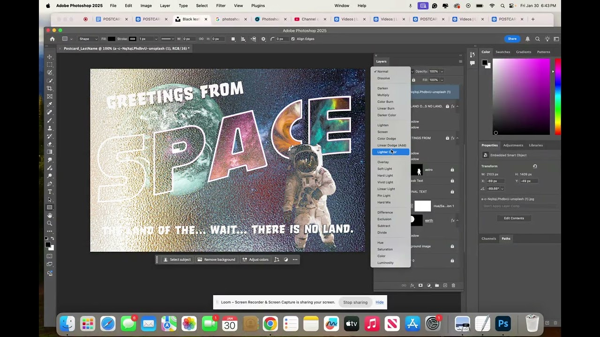
Task: Toggle lock on background image layer
Action: [x=452, y=246]
